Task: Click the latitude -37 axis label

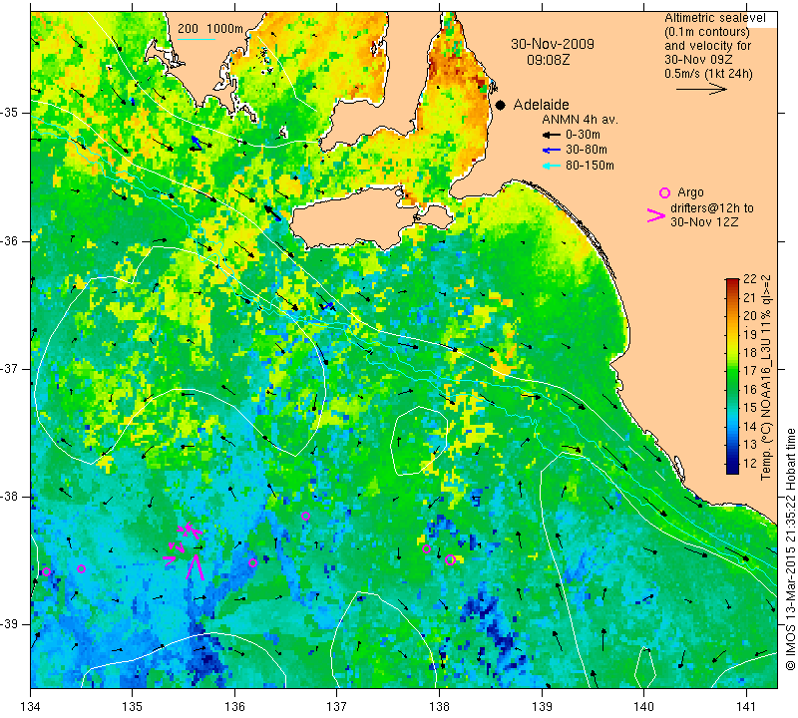Action: pyautogui.click(x=10, y=368)
